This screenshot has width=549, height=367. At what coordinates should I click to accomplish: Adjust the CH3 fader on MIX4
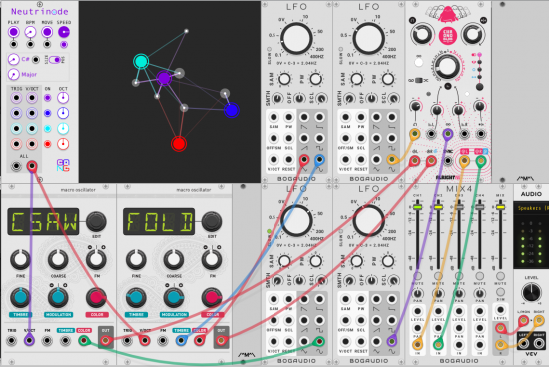(459, 207)
